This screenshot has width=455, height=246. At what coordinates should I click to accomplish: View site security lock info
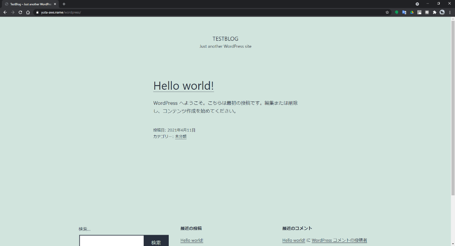(x=37, y=12)
